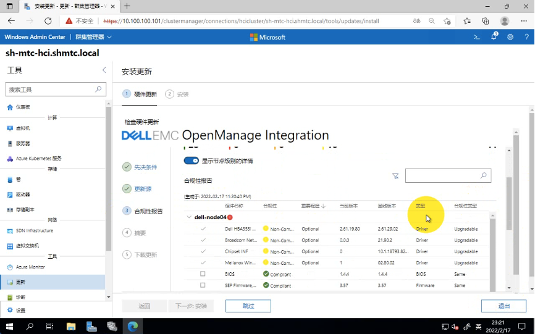The height and width of the screenshot is (334, 535).
Task: Click the 类型 column header
Action: click(x=420, y=206)
